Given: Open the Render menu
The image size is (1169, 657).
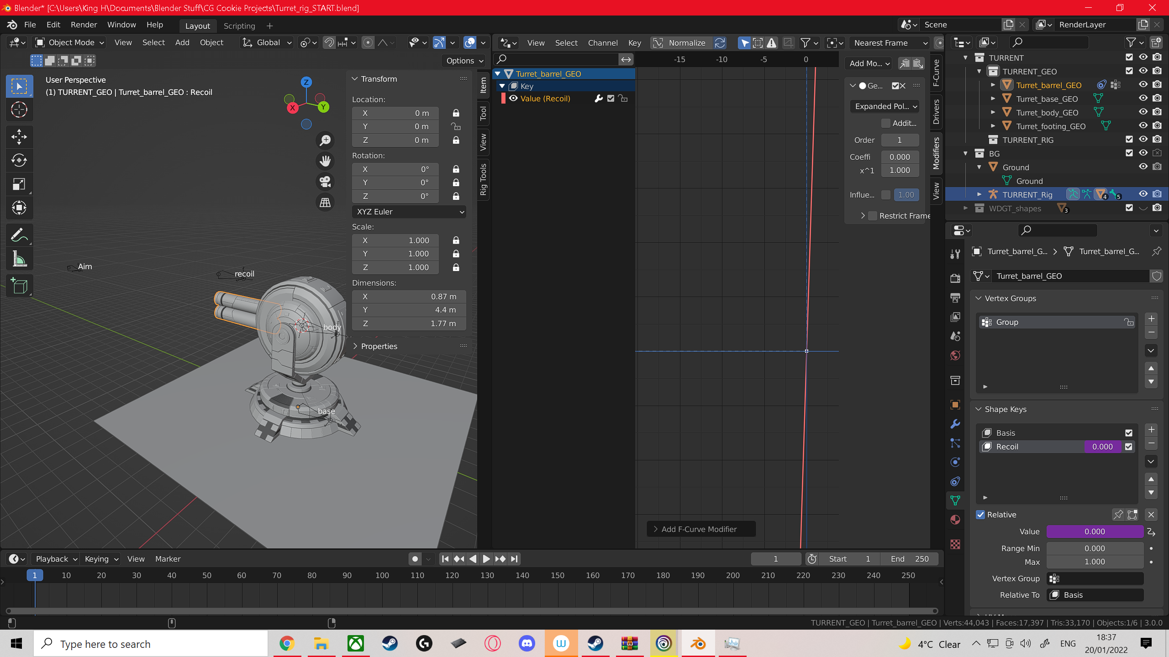Looking at the screenshot, I should point(84,25).
